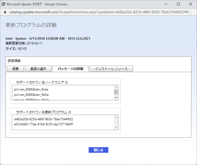
Task: Minimize the Chrome window
Action: (x=166, y=4)
